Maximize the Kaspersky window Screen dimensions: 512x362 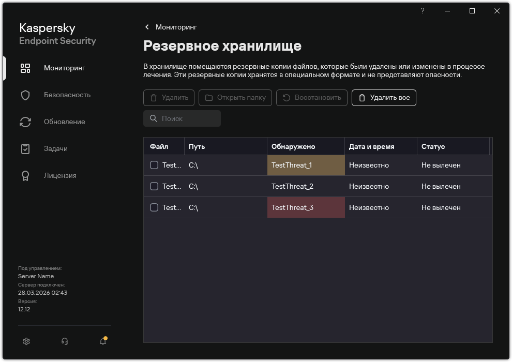tap(472, 11)
